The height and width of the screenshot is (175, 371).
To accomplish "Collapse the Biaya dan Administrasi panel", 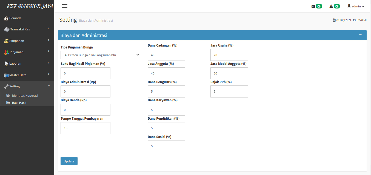I will click(x=360, y=35).
